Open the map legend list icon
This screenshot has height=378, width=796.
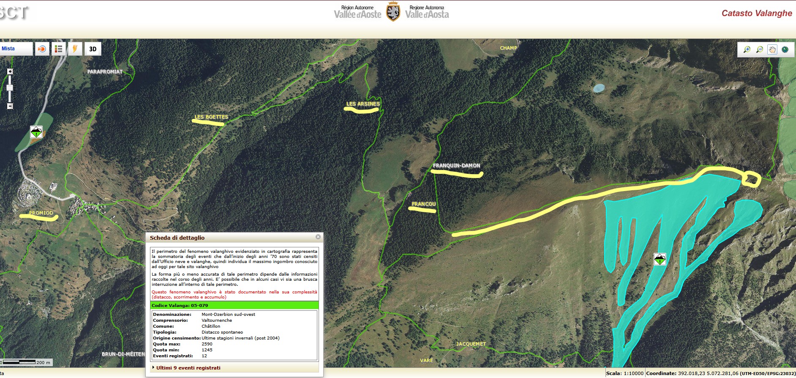tap(58, 49)
